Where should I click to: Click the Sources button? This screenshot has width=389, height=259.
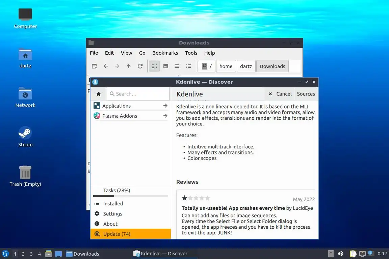coord(306,94)
